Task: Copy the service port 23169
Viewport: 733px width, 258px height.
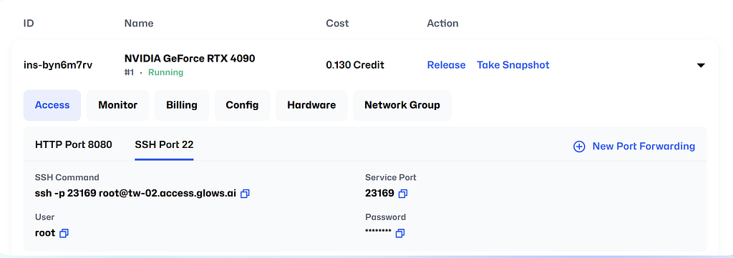Action: click(403, 193)
